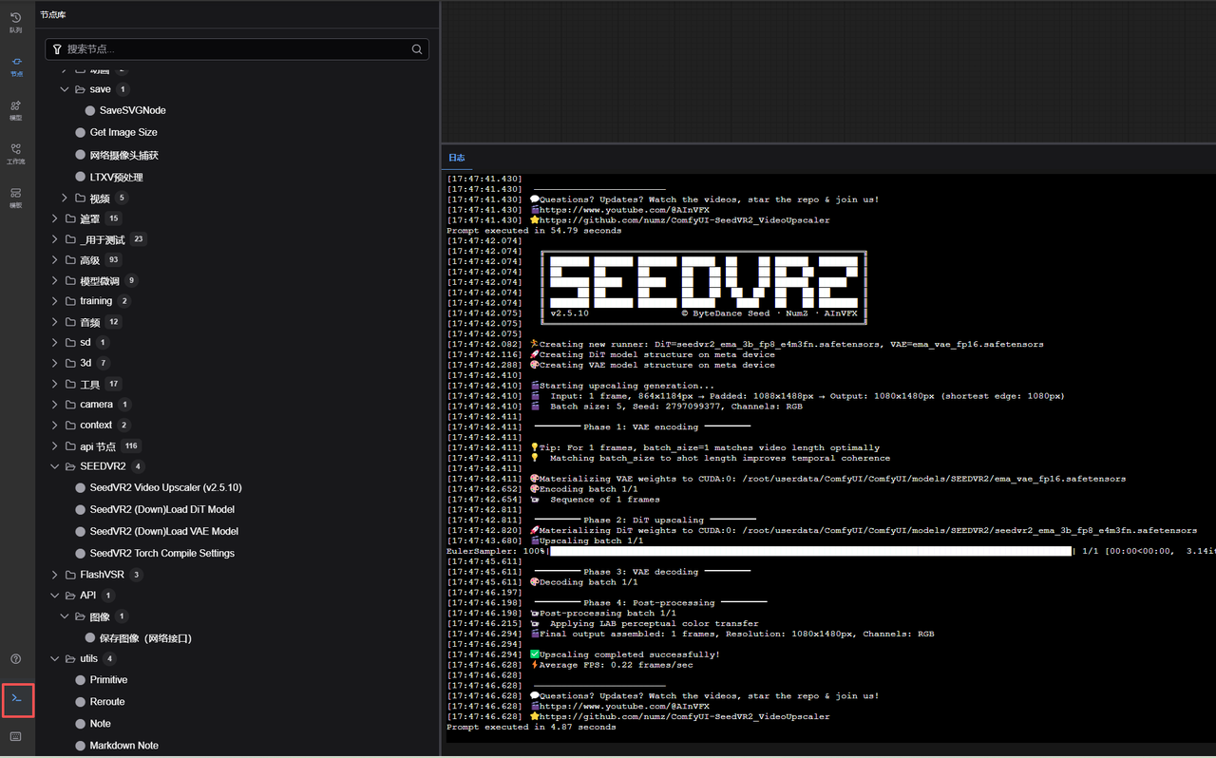The image size is (1216, 758).
Task: Select the 保存图像（网络接口）node
Action: (x=145, y=638)
